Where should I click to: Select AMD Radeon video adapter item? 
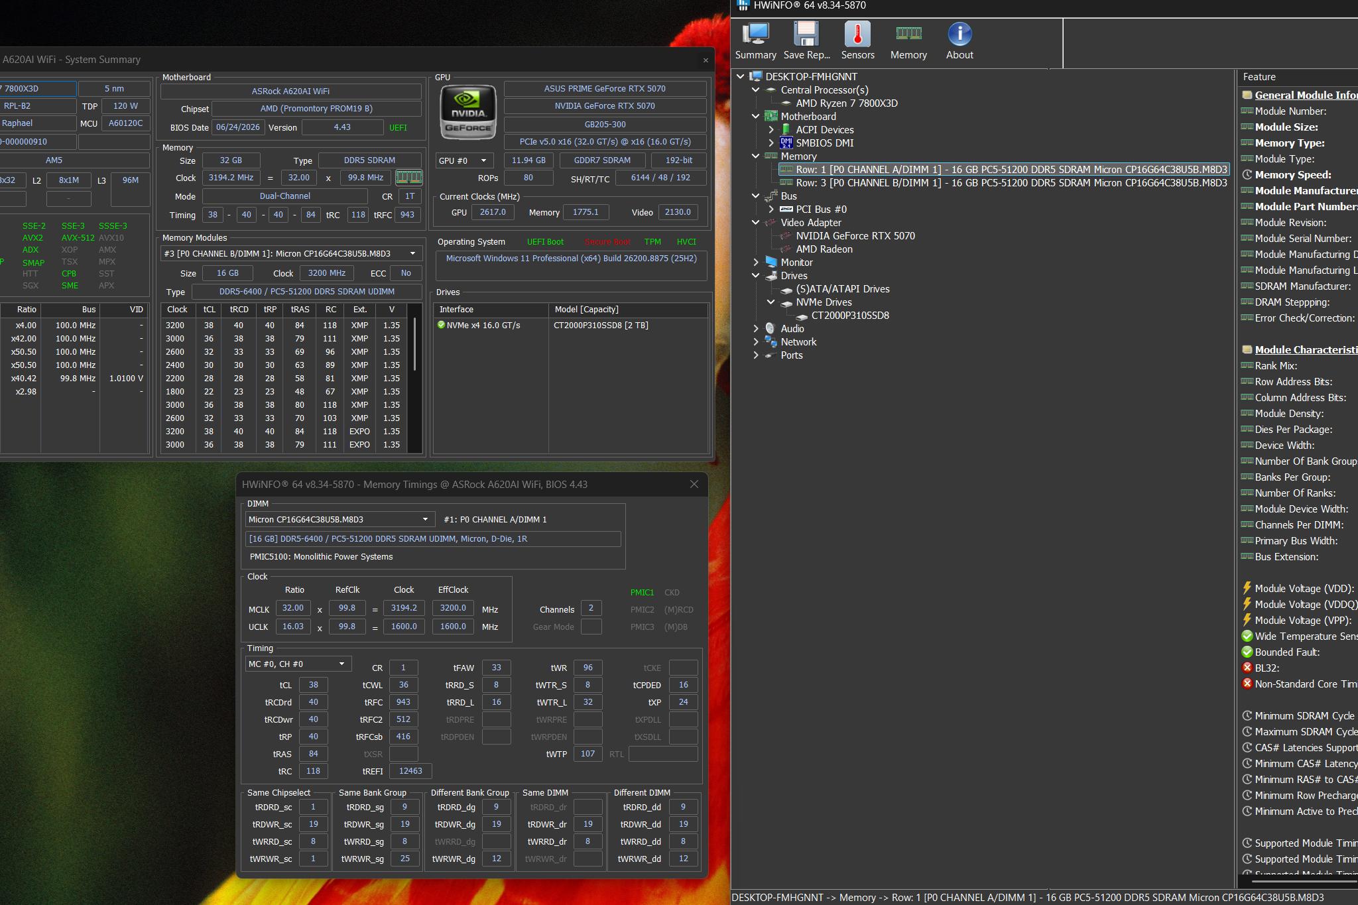tap(824, 249)
